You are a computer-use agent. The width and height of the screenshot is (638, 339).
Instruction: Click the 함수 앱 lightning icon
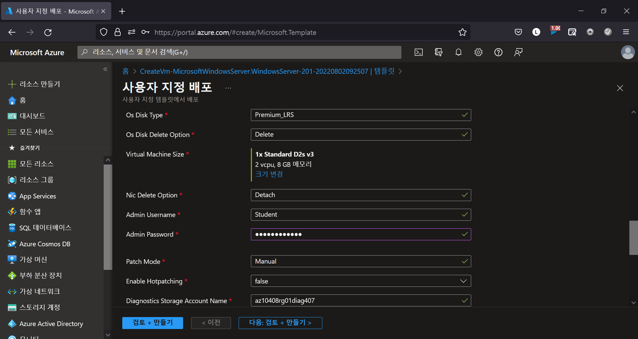click(x=12, y=212)
